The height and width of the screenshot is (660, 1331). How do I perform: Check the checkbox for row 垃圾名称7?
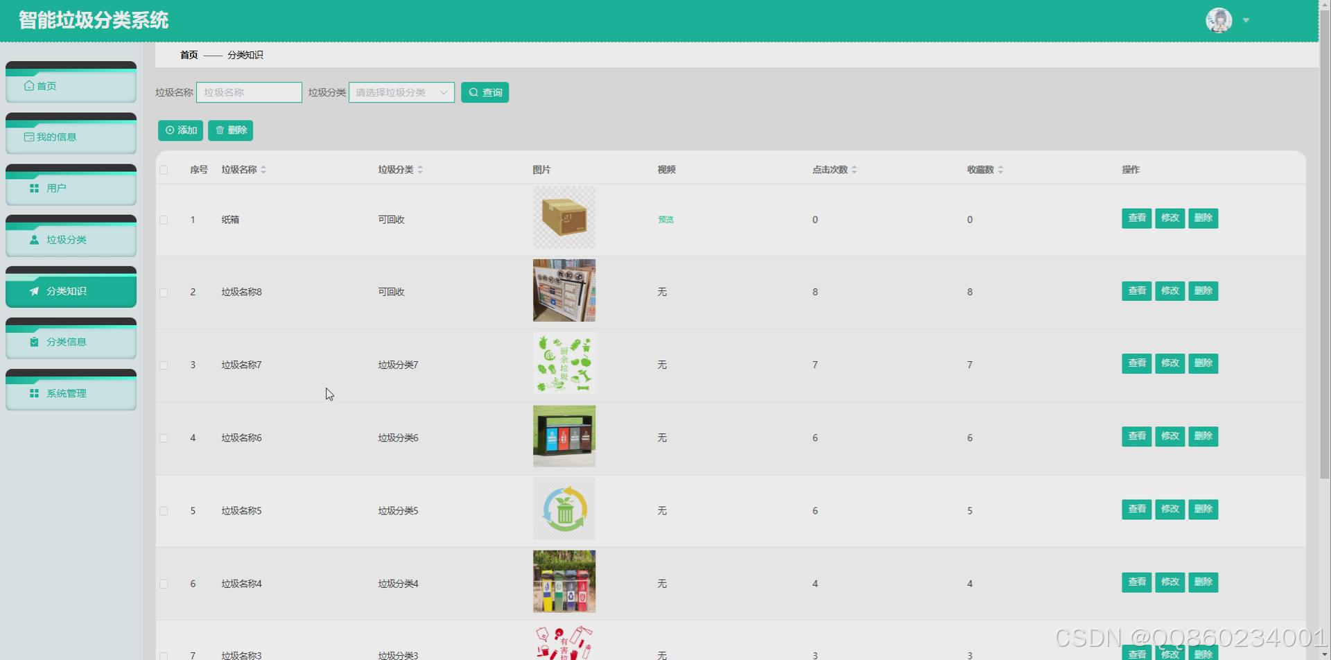click(164, 365)
